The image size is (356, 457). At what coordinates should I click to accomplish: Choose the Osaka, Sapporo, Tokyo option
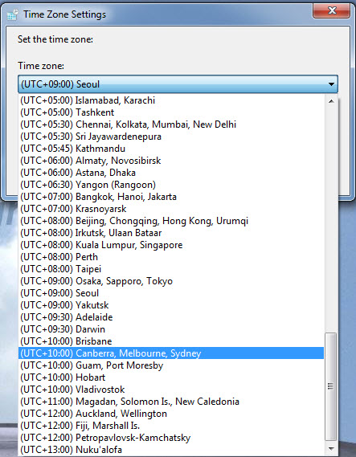pyautogui.click(x=171, y=281)
